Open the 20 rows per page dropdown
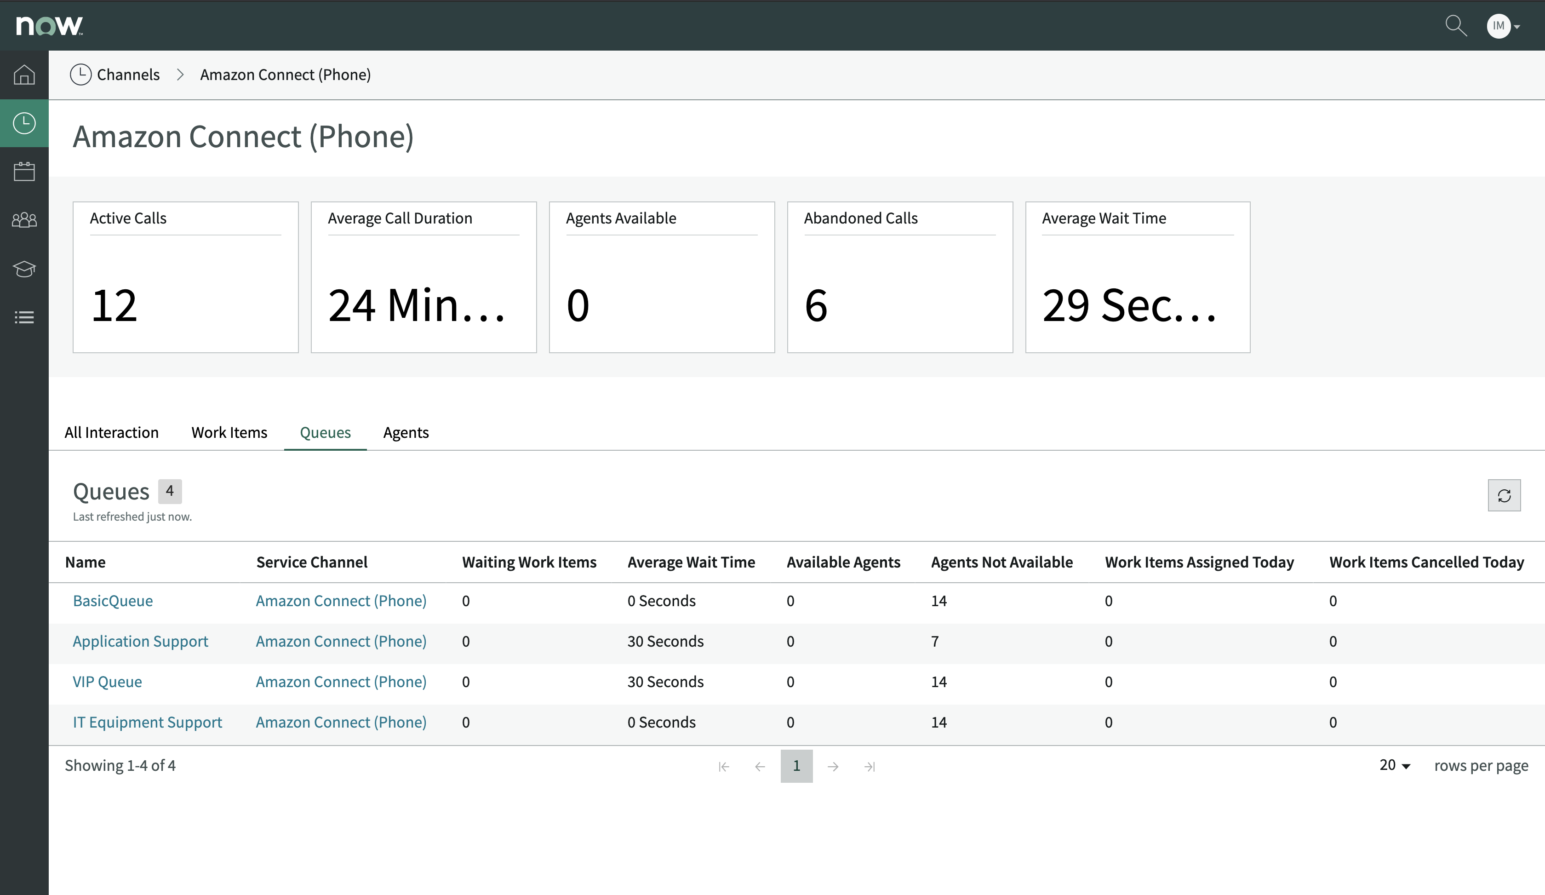 pyautogui.click(x=1395, y=765)
